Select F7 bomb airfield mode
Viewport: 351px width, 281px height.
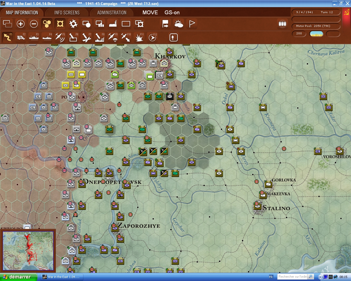point(86,37)
